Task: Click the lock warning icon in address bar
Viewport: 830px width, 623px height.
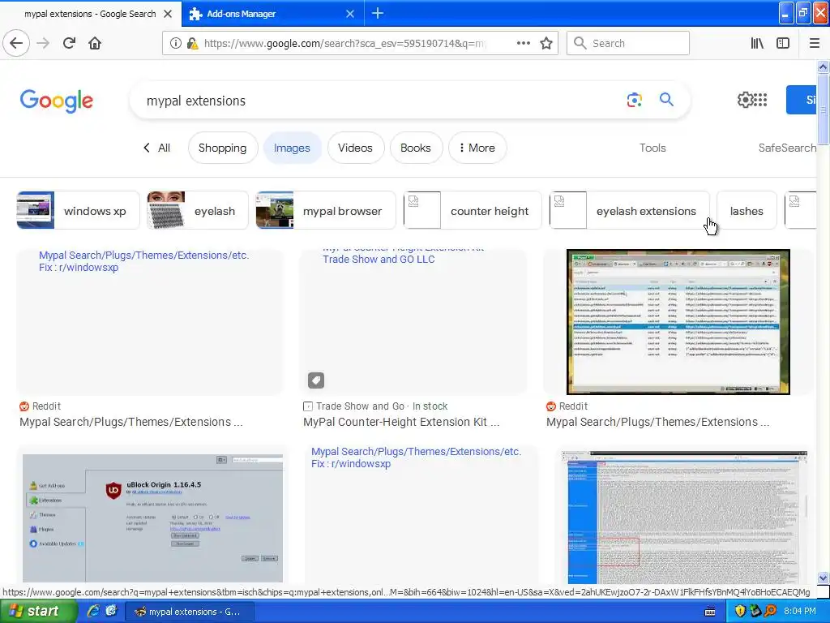Action: (x=193, y=43)
